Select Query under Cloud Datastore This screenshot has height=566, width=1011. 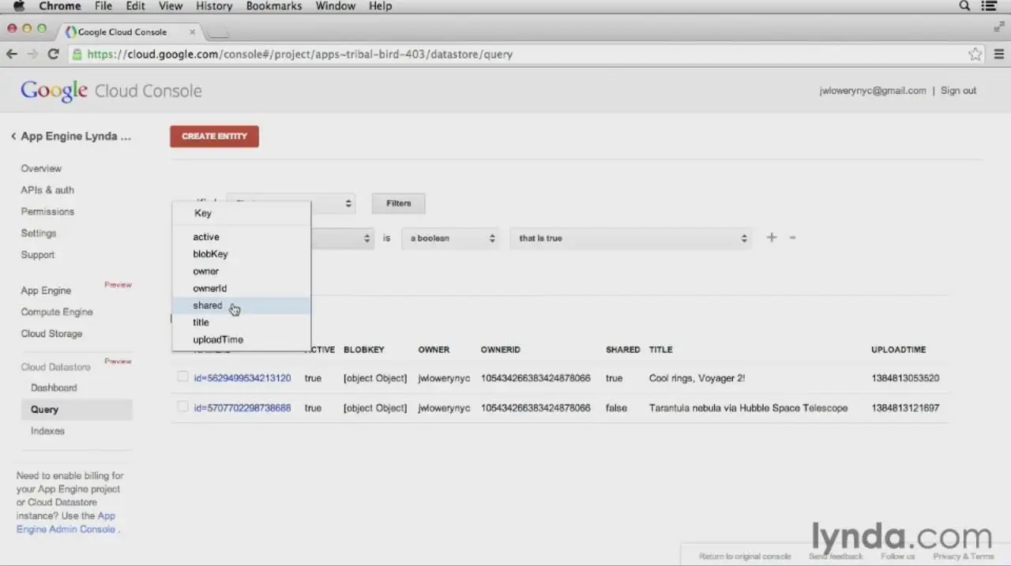click(x=75, y=409)
